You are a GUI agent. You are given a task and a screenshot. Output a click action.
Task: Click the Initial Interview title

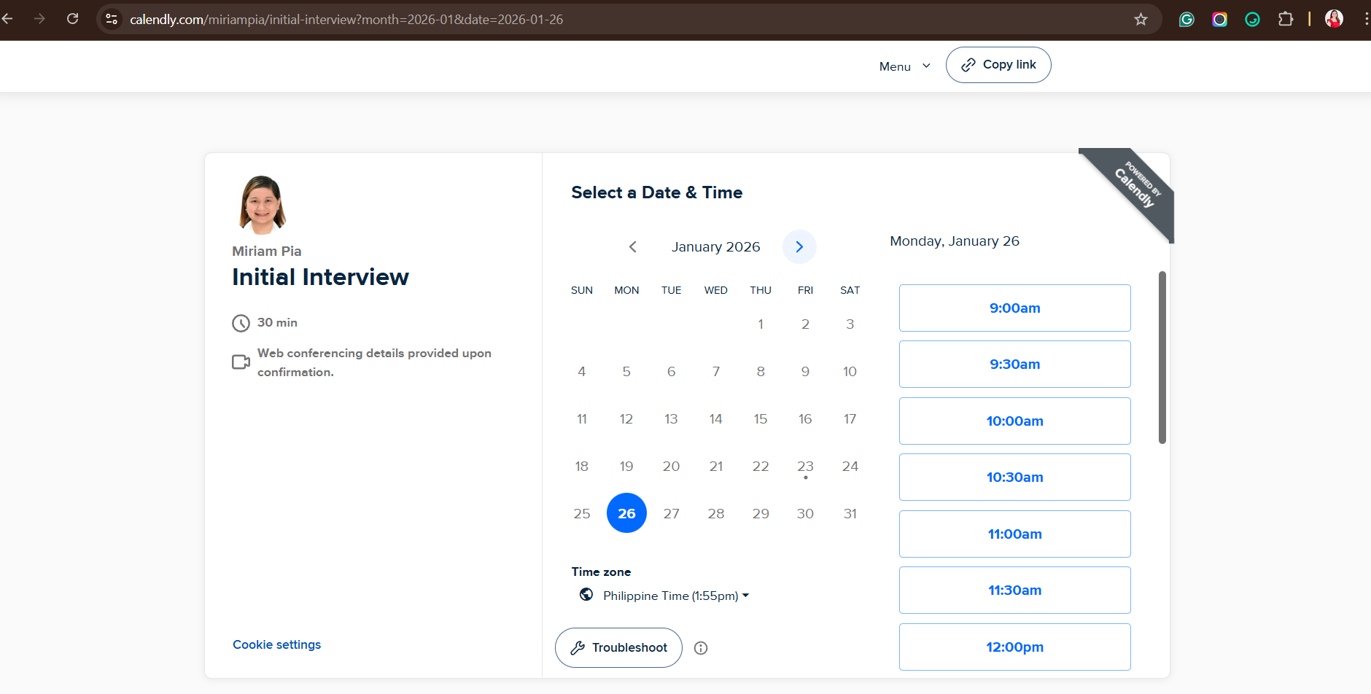pyautogui.click(x=320, y=277)
